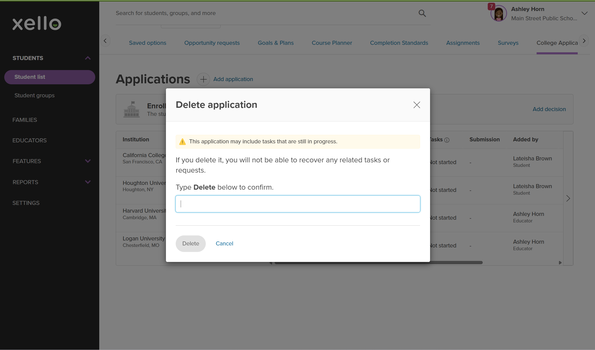Click the Xello logo

37,23
